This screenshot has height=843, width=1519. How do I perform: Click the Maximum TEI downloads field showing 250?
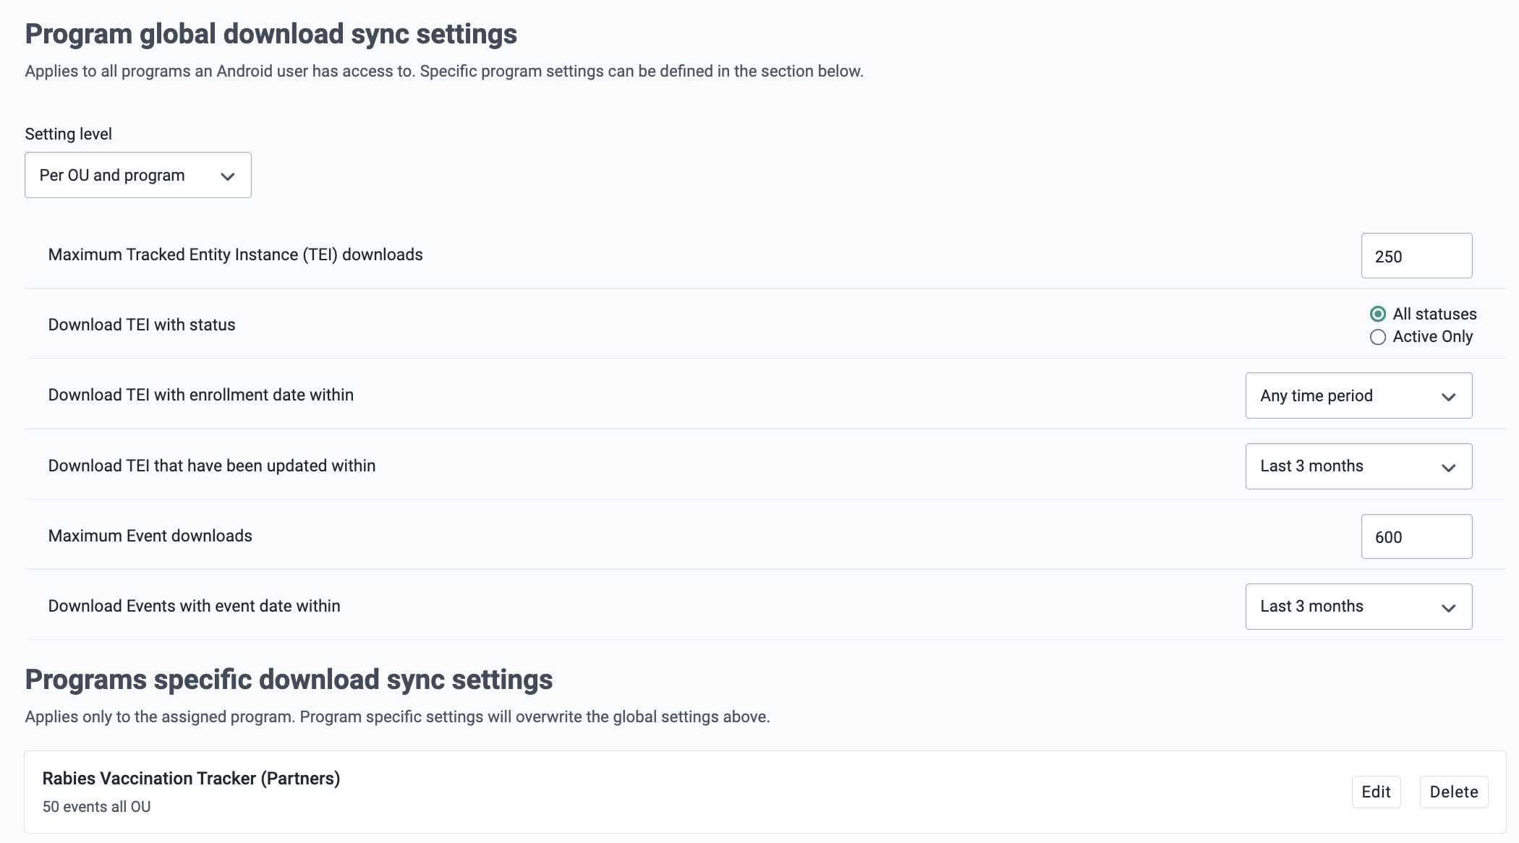tap(1416, 256)
